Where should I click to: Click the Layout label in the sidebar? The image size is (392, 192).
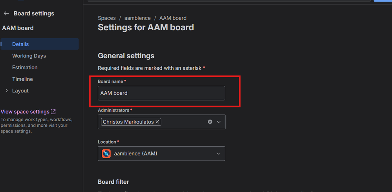(20, 91)
